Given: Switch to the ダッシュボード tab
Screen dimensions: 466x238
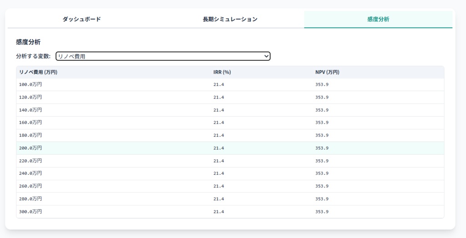Looking at the screenshot, I should (81, 20).
